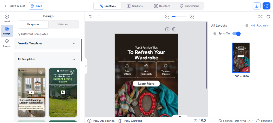Click the blue send/publish icon
Viewport: 273px width, 123px height.
point(266,6)
